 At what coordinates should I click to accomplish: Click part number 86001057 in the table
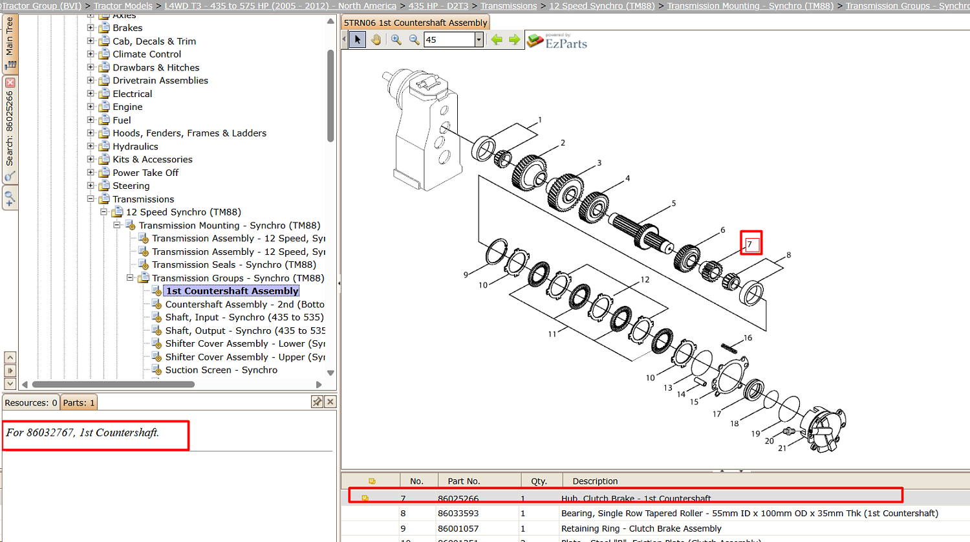pyautogui.click(x=458, y=528)
